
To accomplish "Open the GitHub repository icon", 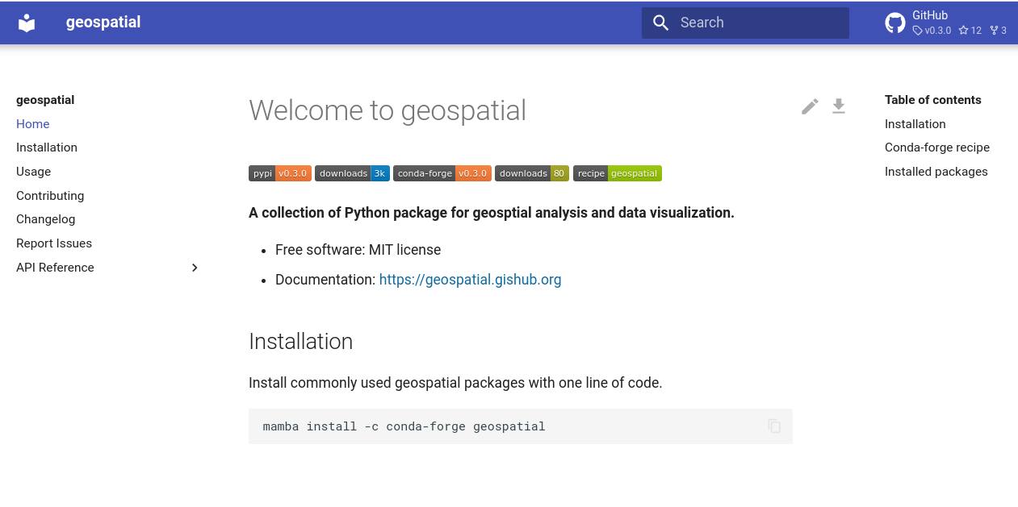I will point(895,23).
